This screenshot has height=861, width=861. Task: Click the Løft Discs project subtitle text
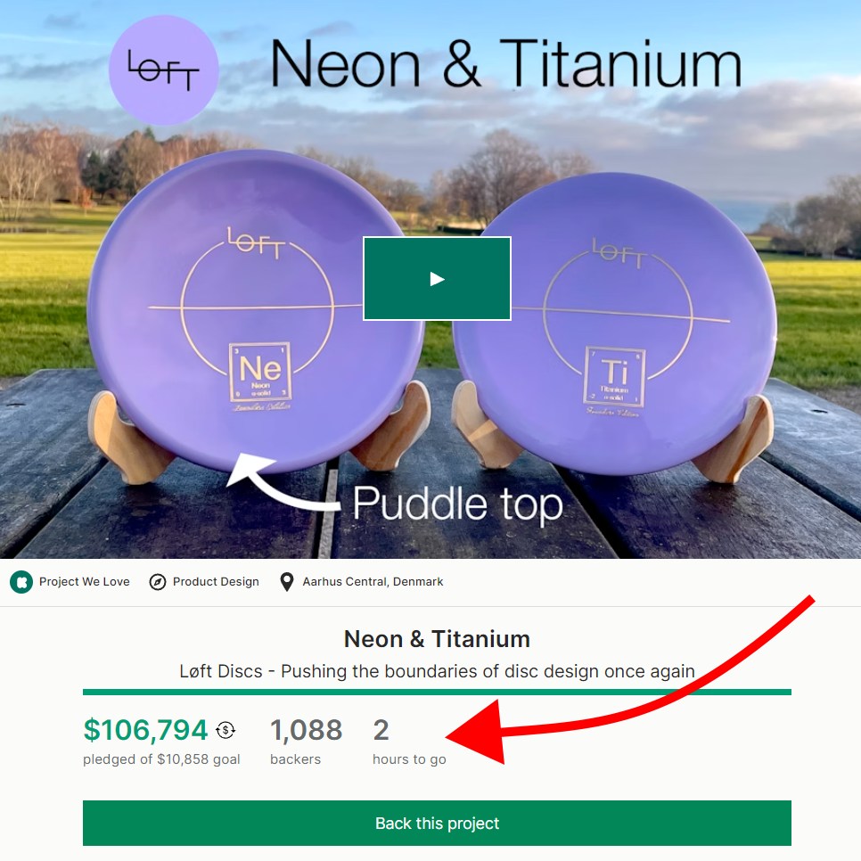(x=437, y=671)
